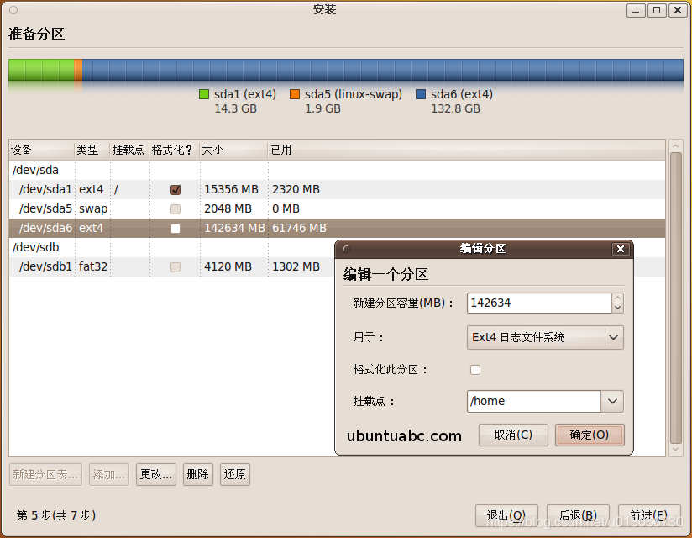Image resolution: width=692 pixels, height=538 pixels.
Task: Click the disabled 添加... button
Action: click(x=109, y=474)
